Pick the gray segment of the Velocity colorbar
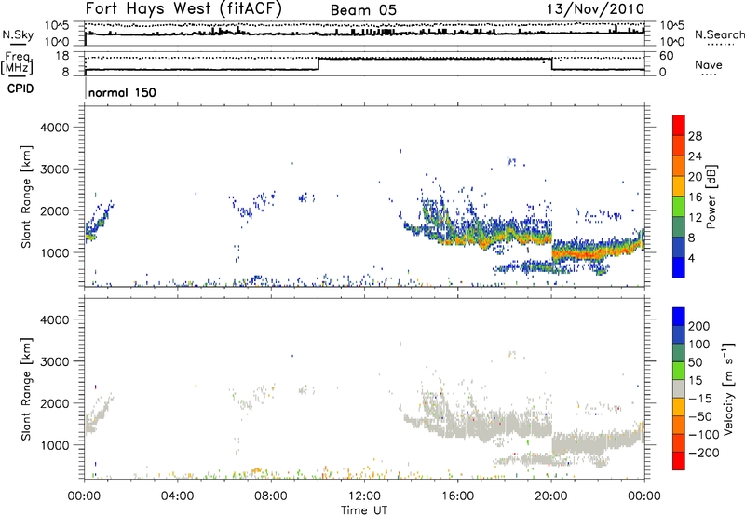Image resolution: width=745 pixels, height=516 pixels. (679, 388)
